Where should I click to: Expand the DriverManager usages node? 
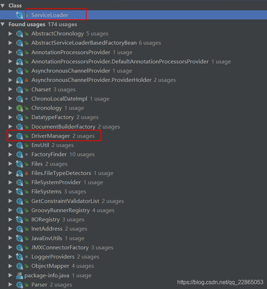click(10, 136)
